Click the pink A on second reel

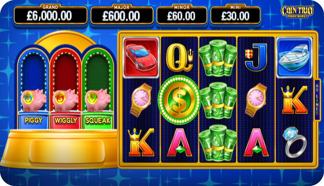pos(179,143)
